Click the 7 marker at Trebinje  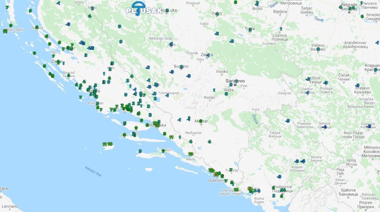click(231, 170)
